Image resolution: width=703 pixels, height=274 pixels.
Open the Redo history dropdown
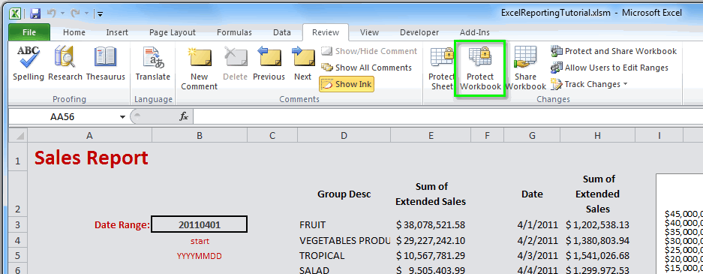pos(86,14)
